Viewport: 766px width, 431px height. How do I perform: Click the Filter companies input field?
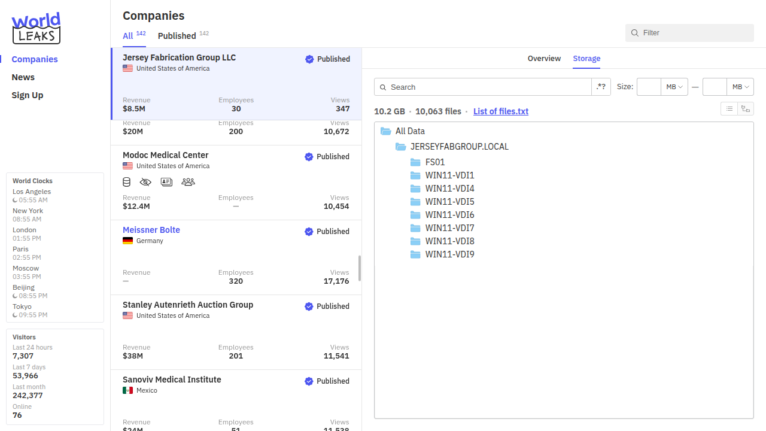coord(694,33)
